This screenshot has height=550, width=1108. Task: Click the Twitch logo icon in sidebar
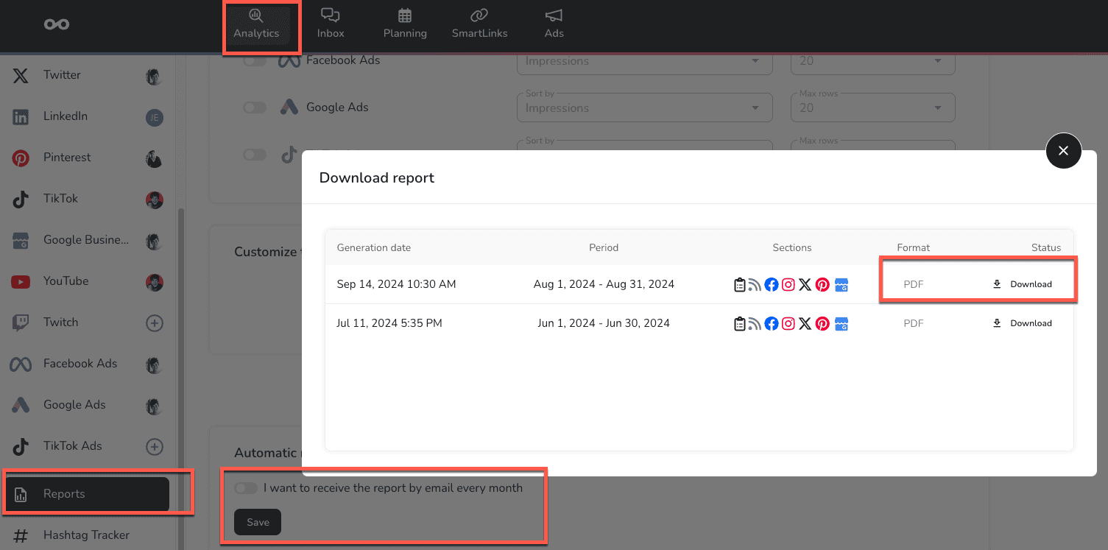21,322
